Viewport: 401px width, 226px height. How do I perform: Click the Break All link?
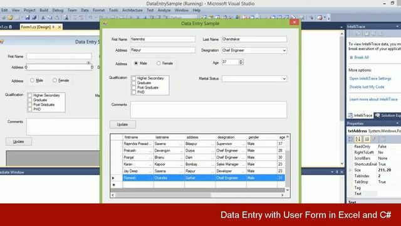tap(362, 57)
